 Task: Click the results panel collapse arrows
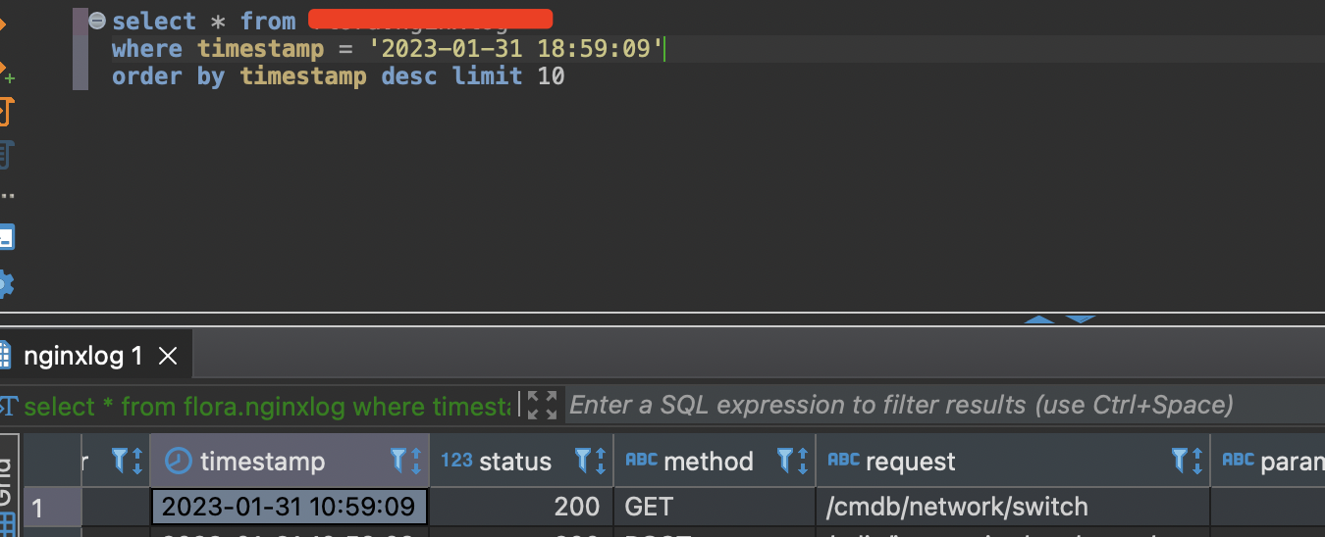click(1060, 319)
